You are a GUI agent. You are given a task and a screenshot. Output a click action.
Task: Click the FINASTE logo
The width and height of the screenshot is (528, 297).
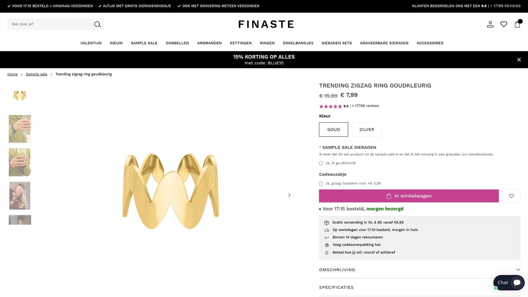click(266, 24)
